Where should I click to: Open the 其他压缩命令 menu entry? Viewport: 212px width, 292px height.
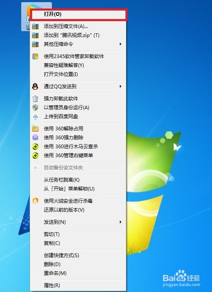(x=79, y=44)
